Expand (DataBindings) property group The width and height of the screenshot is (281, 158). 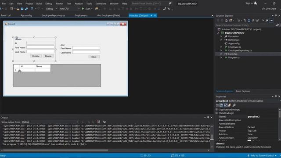(216, 113)
